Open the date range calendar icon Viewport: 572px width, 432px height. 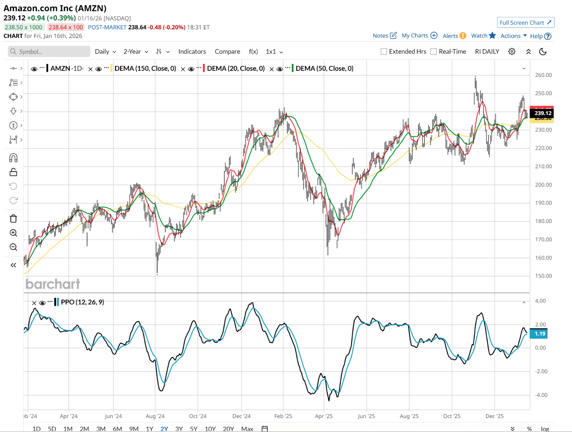pyautogui.click(x=265, y=428)
